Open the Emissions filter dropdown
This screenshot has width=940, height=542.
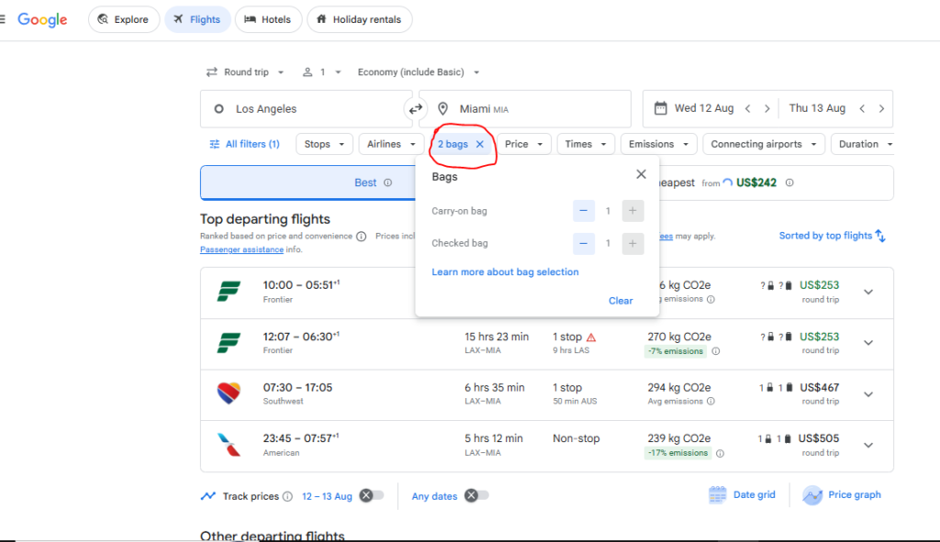(x=659, y=144)
